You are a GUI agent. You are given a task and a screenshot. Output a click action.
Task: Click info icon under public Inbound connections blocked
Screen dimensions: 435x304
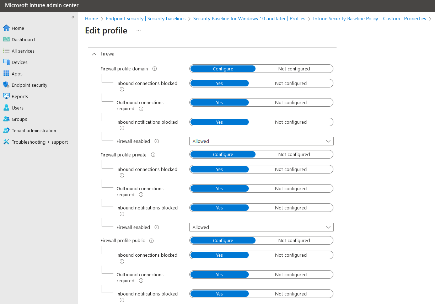click(122, 261)
